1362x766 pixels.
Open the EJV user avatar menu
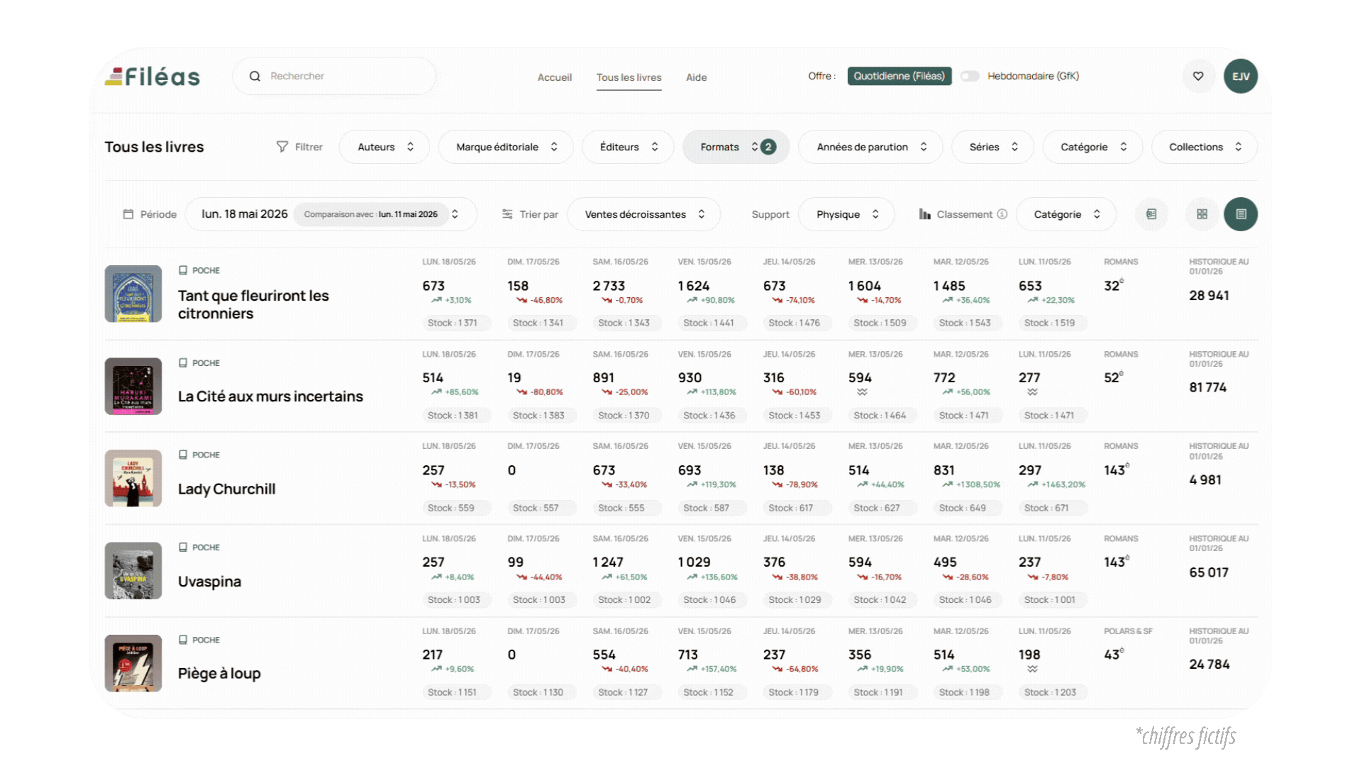[x=1241, y=76]
